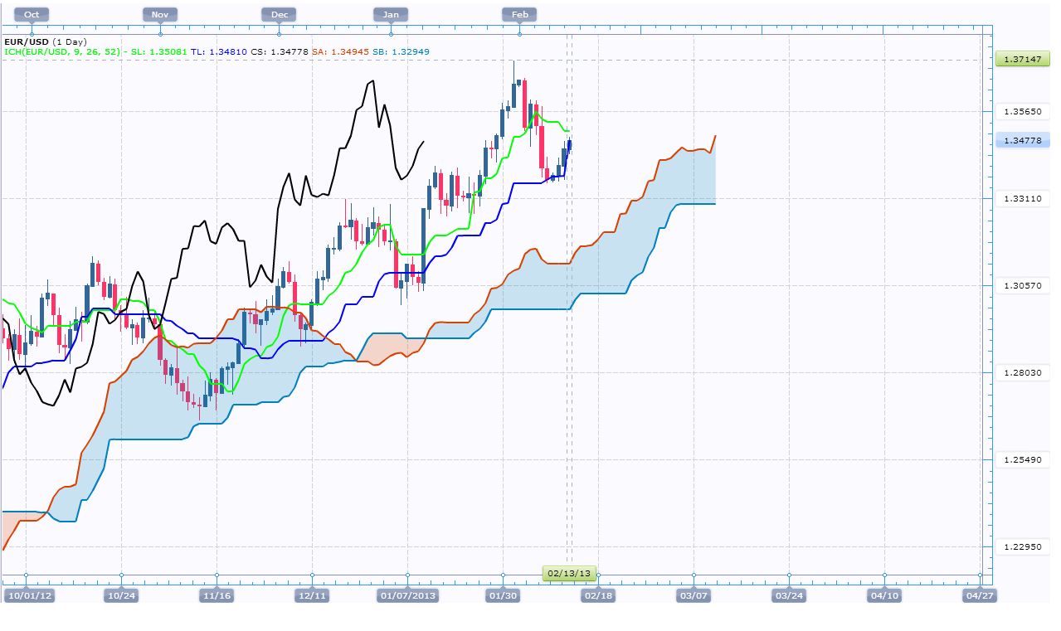This screenshot has width=1061, height=631.
Task: Click the SL: 1.35081 legend value
Action: click(157, 51)
